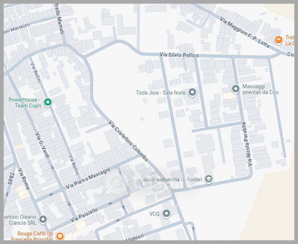Click the Rouge Caffè place name
Screen dimensions: 298x244
(35, 236)
